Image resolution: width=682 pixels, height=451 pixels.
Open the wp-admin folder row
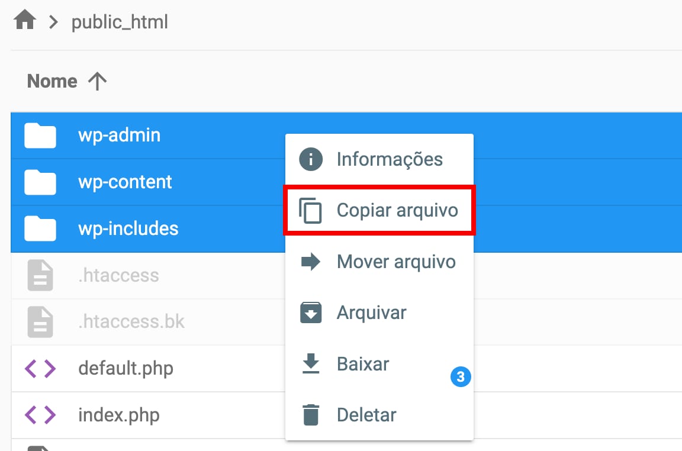tap(119, 136)
